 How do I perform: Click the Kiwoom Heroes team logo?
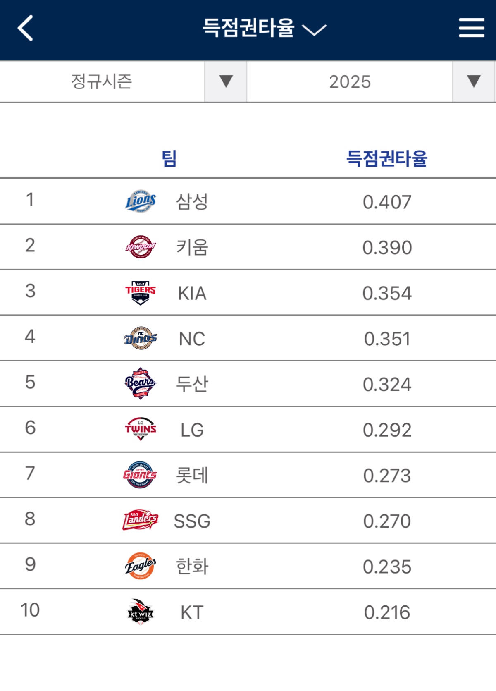(141, 247)
